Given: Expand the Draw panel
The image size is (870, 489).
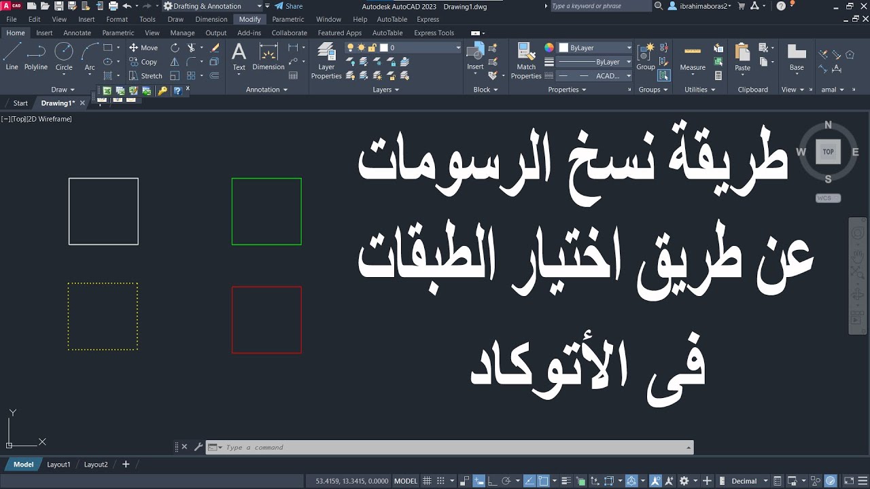Looking at the screenshot, I should (x=63, y=90).
